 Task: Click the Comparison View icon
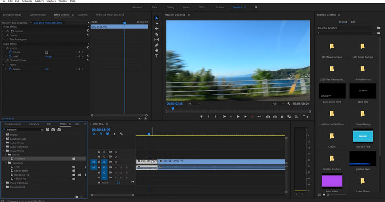[289, 117]
